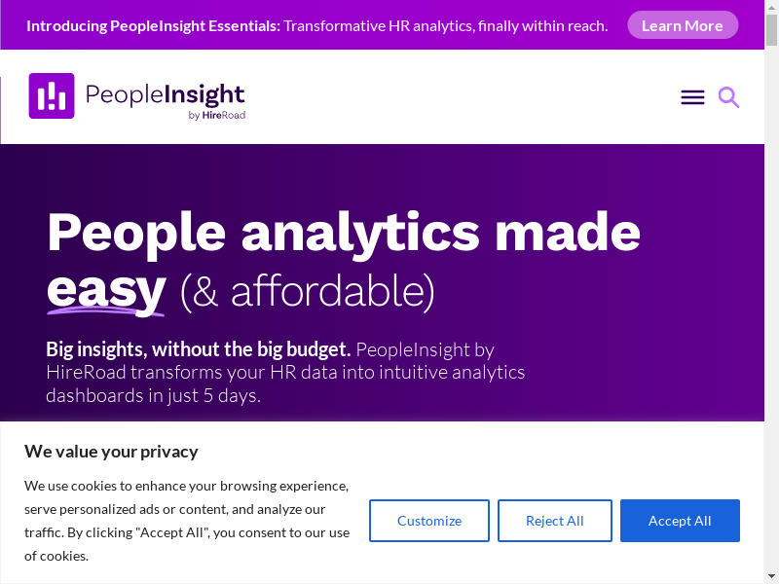Click the PeopleInsight bar-chart logo icon
This screenshot has width=779, height=584.
pos(52,96)
